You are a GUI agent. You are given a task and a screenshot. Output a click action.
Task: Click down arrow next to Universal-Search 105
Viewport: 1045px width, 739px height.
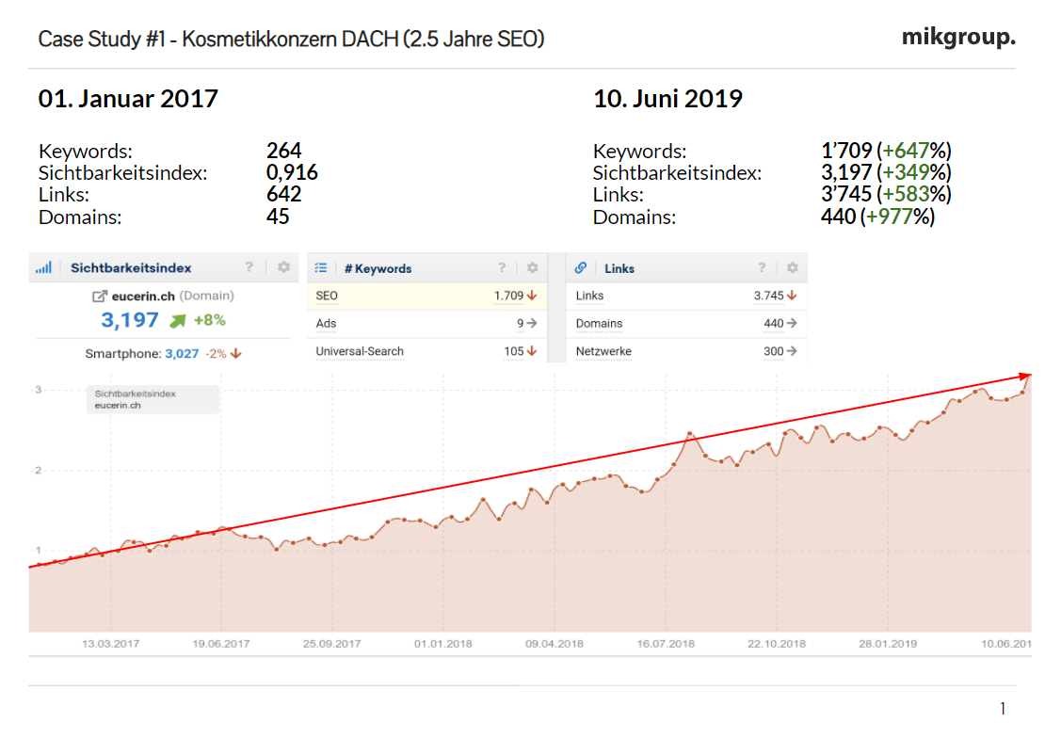[532, 351]
